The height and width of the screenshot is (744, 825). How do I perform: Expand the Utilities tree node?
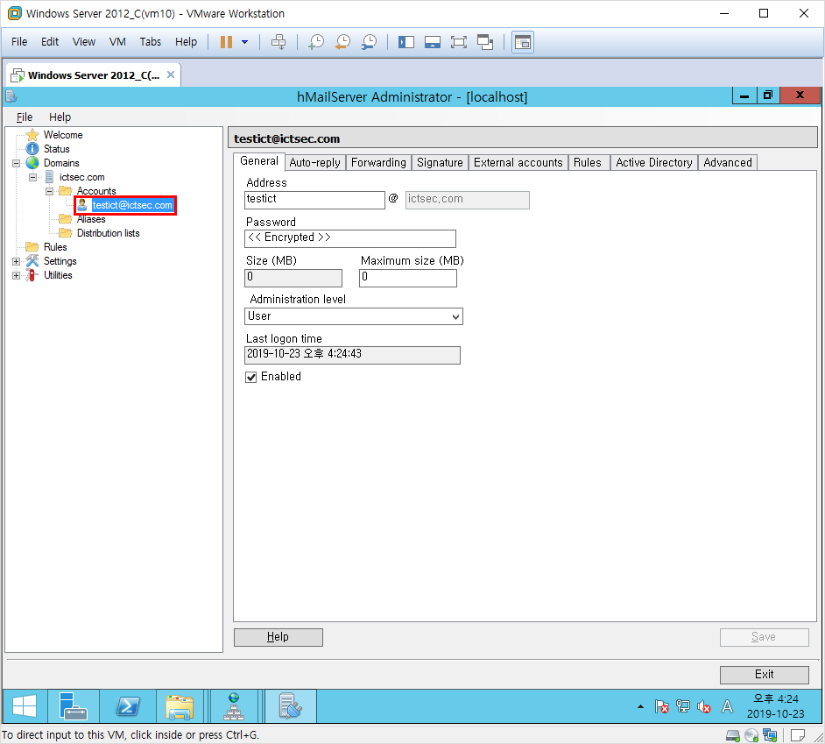click(x=17, y=275)
